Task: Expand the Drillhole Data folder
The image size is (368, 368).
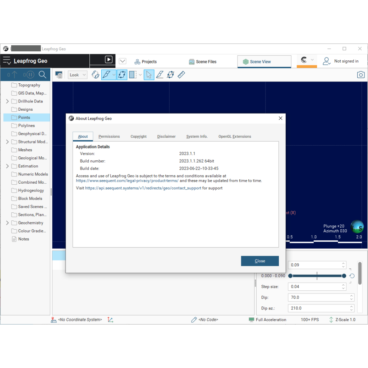Action: point(8,101)
